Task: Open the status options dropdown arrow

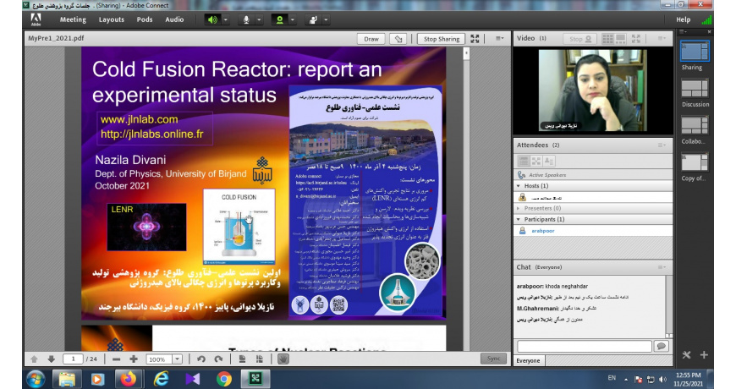Action: point(327,19)
